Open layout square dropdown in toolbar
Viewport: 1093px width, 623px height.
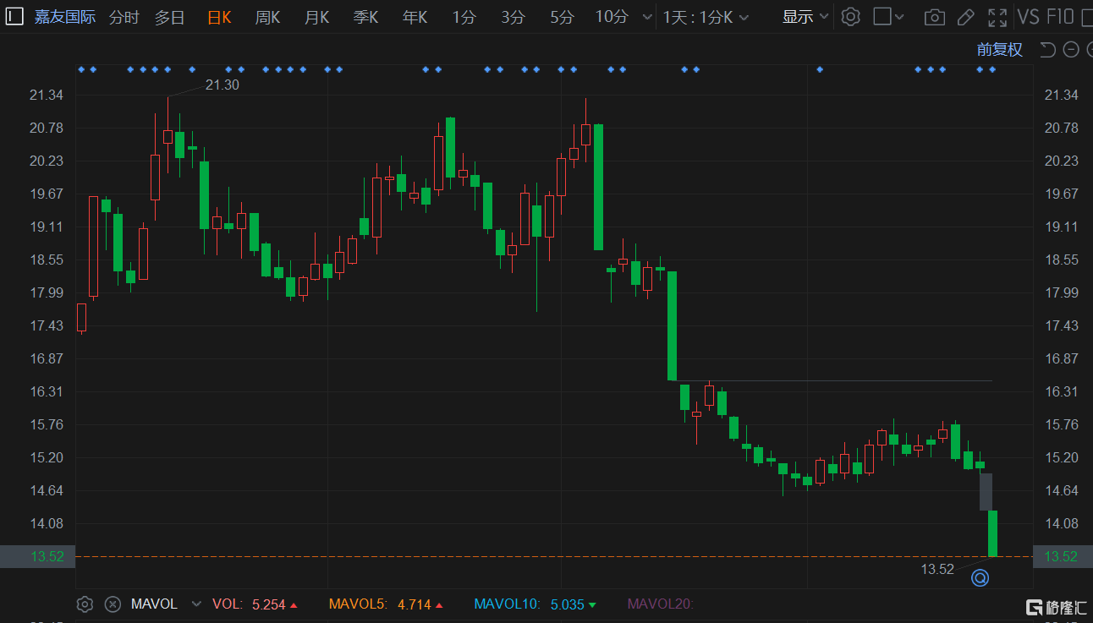[x=888, y=17]
